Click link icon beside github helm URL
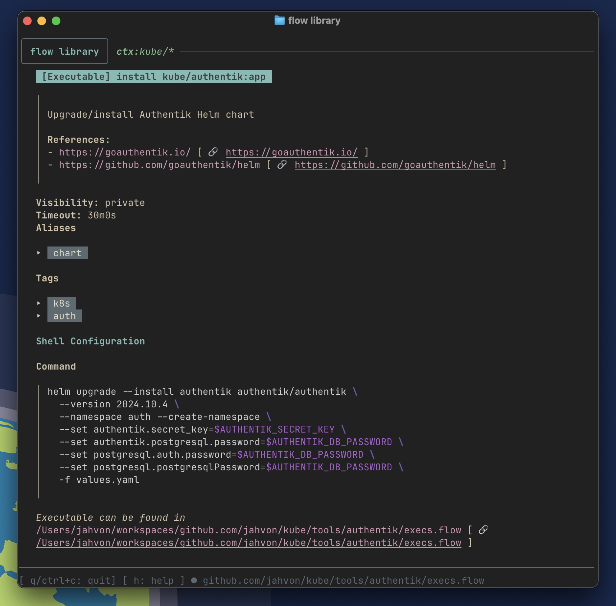This screenshot has width=616, height=606. (282, 165)
